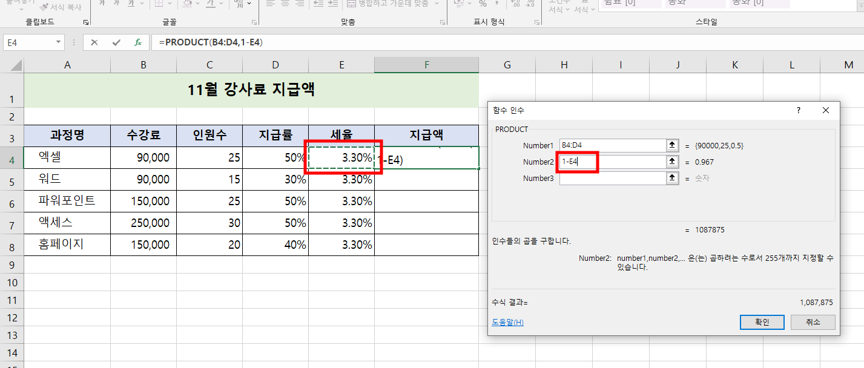Select row 5 header
864x368 pixels.
pos(12,180)
